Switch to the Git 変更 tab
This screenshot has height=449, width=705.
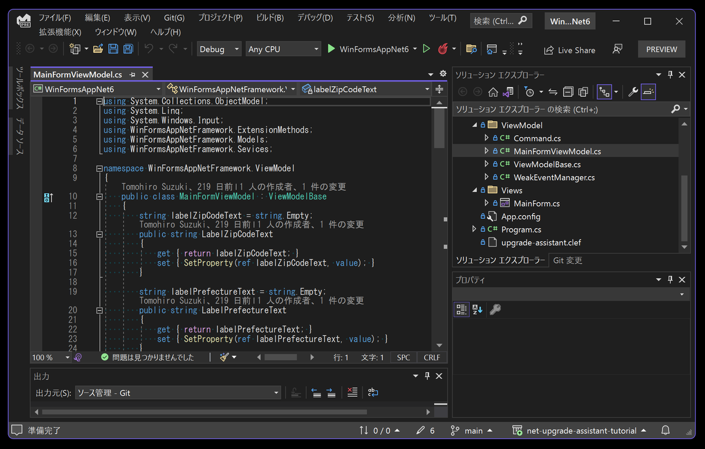[568, 260]
